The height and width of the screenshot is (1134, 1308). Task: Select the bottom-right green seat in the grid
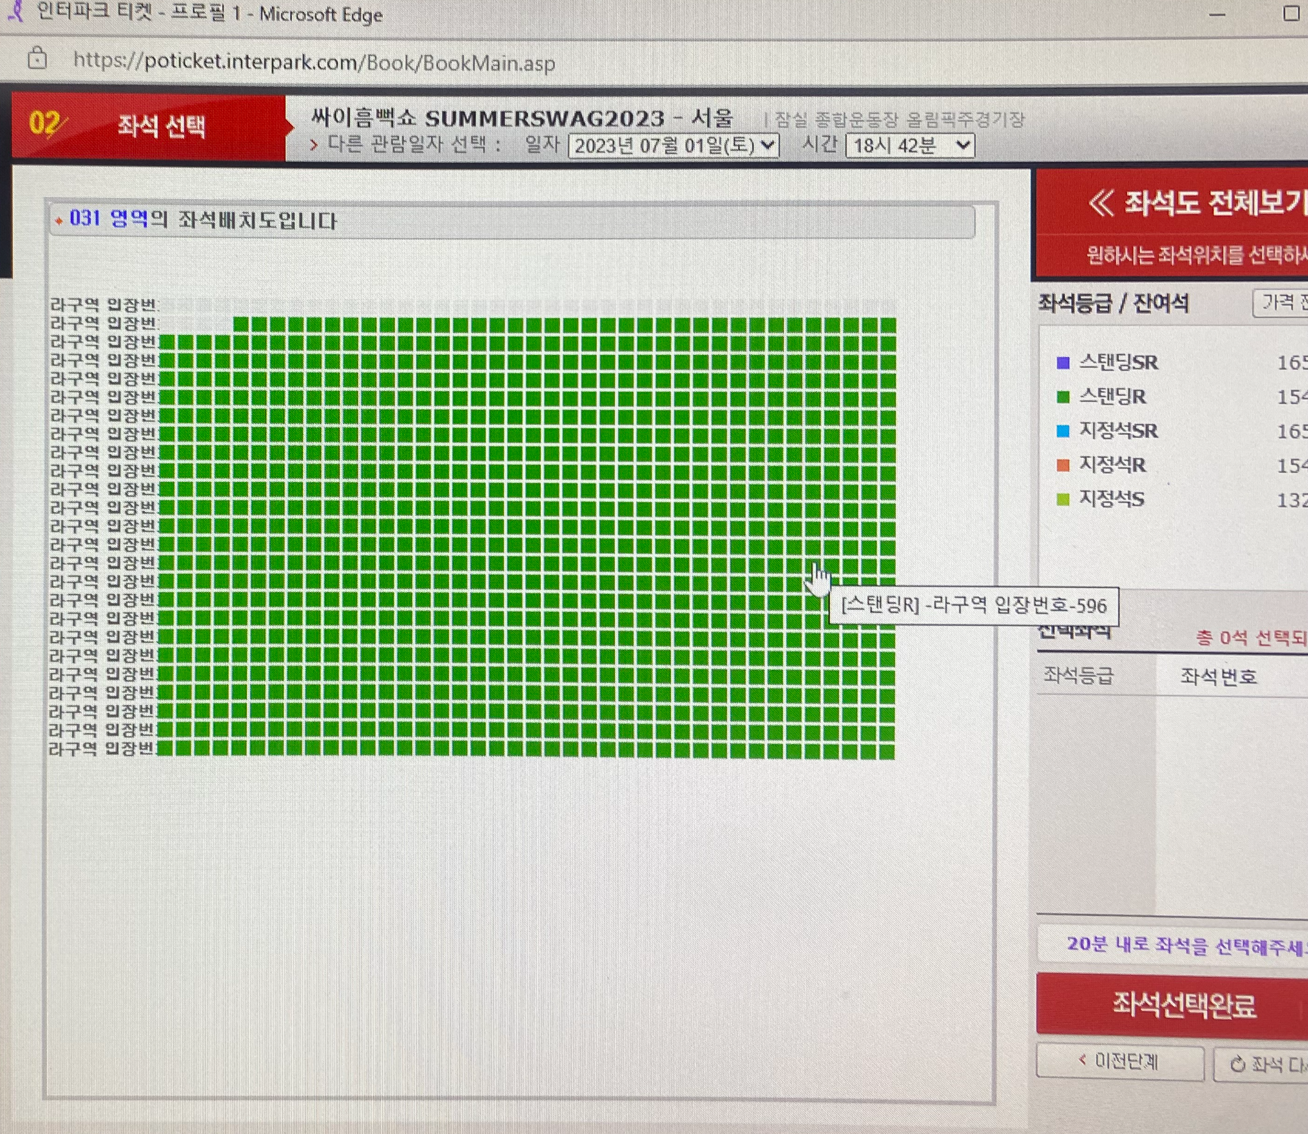[x=887, y=751]
